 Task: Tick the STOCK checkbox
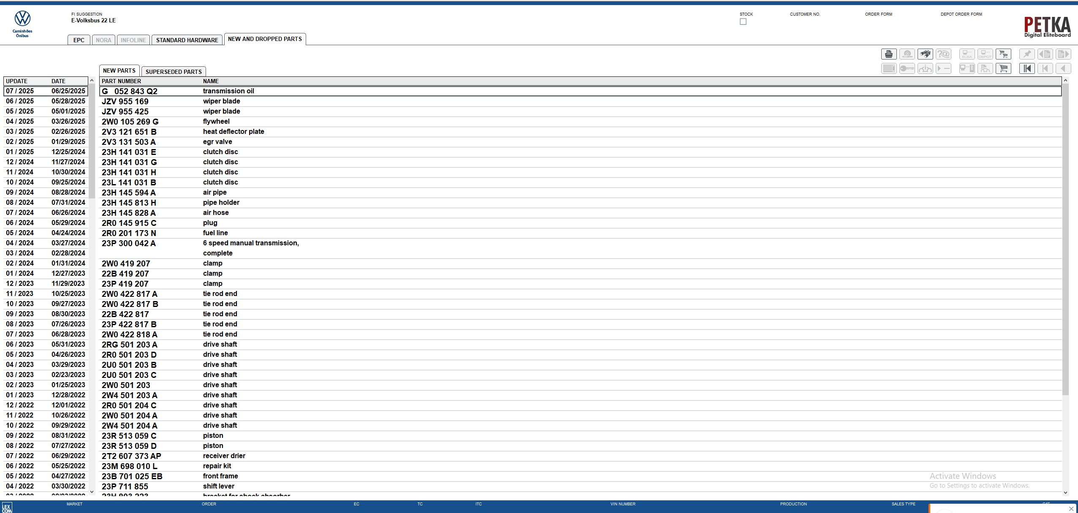[x=743, y=22]
